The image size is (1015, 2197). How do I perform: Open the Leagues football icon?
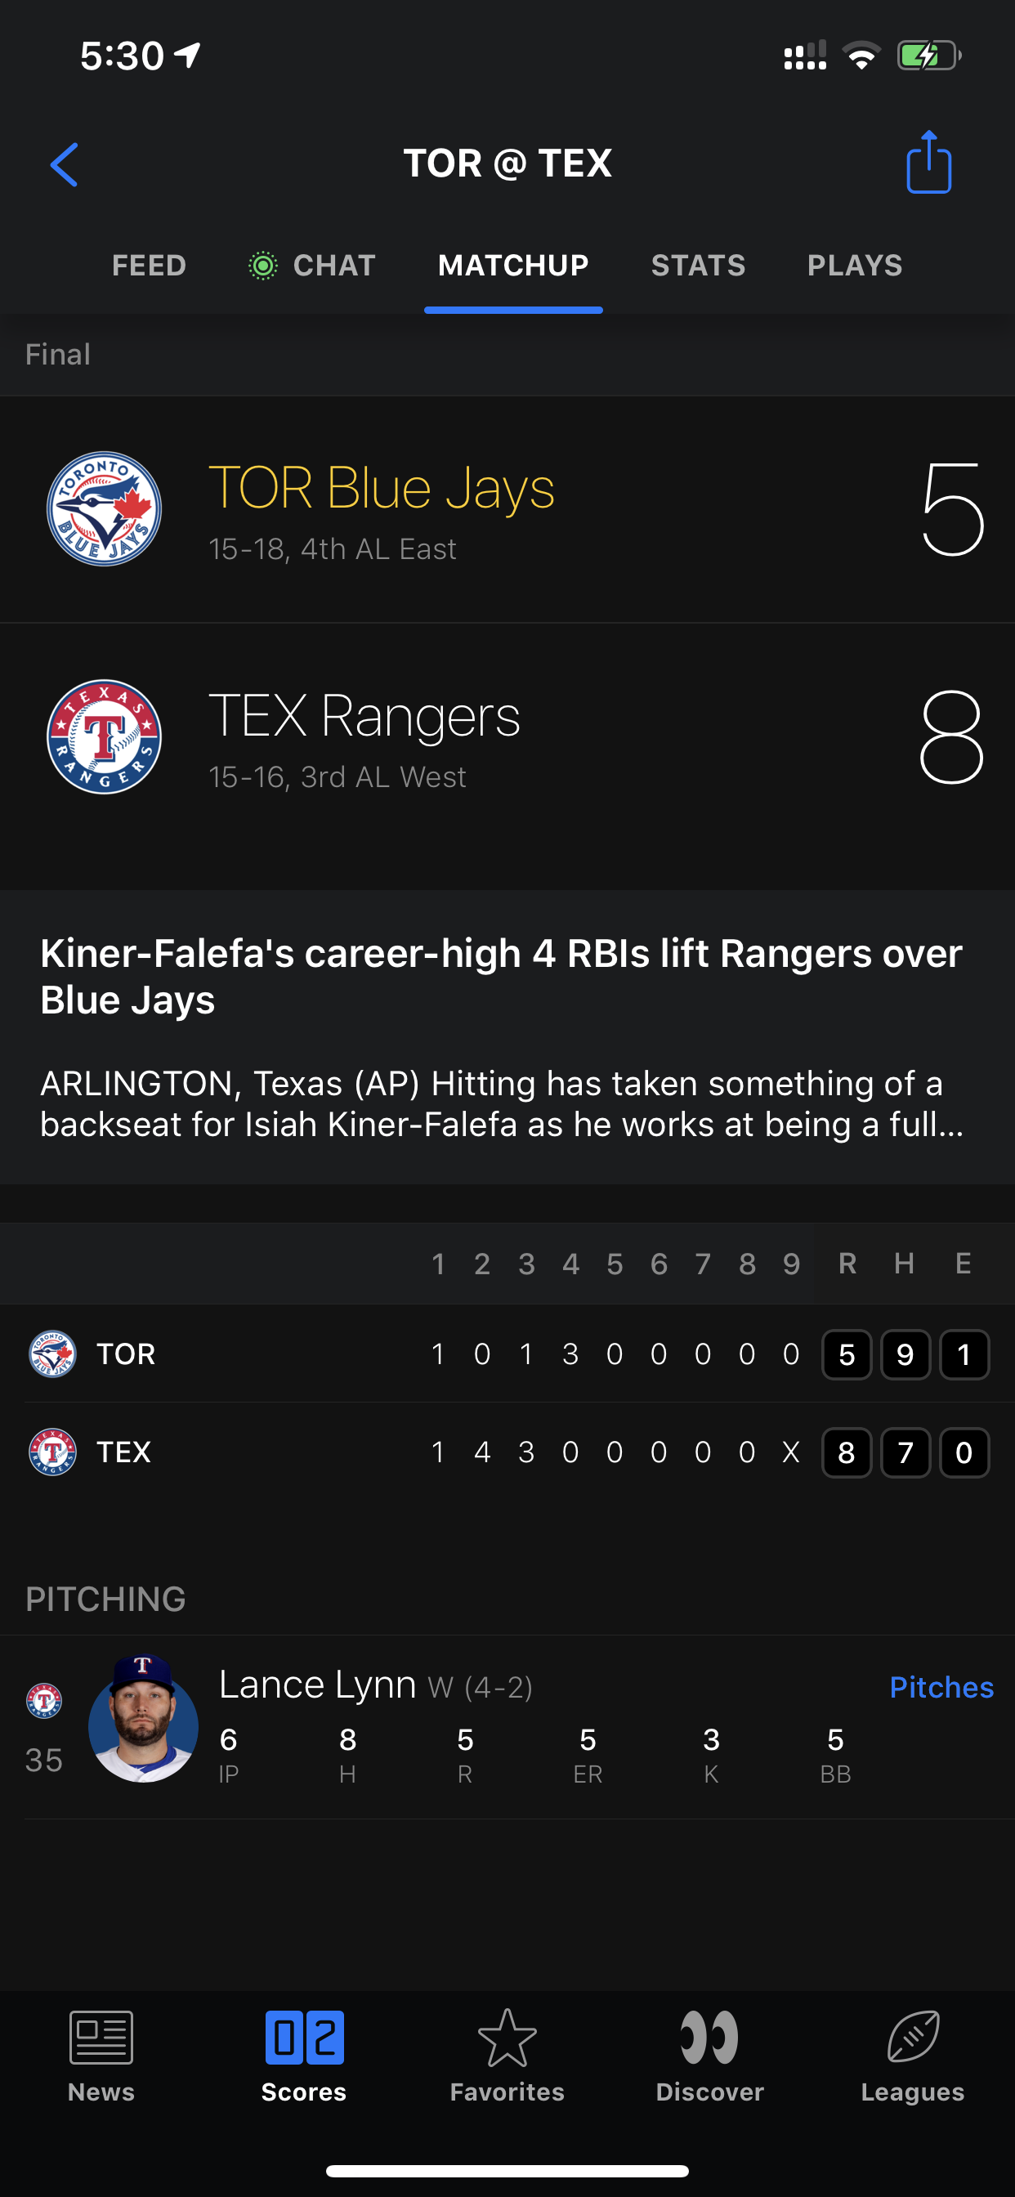click(x=912, y=2038)
